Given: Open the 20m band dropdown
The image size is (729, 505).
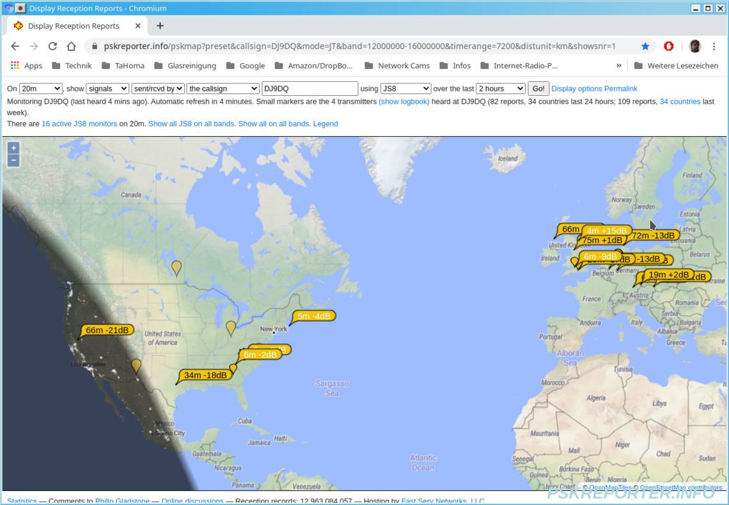Looking at the screenshot, I should coord(40,88).
